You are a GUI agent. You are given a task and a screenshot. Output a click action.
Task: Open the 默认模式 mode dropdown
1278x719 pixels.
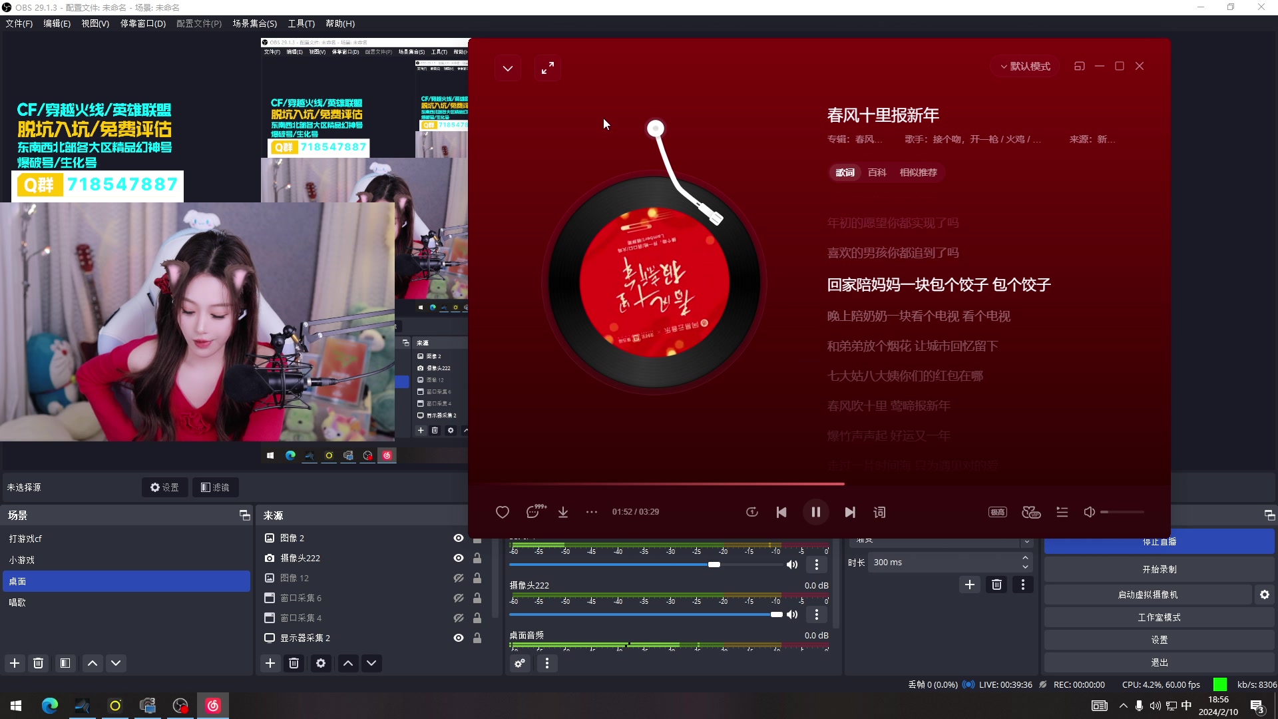click(1025, 67)
